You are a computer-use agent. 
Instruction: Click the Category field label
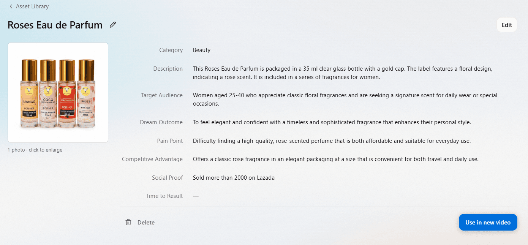[x=171, y=50]
